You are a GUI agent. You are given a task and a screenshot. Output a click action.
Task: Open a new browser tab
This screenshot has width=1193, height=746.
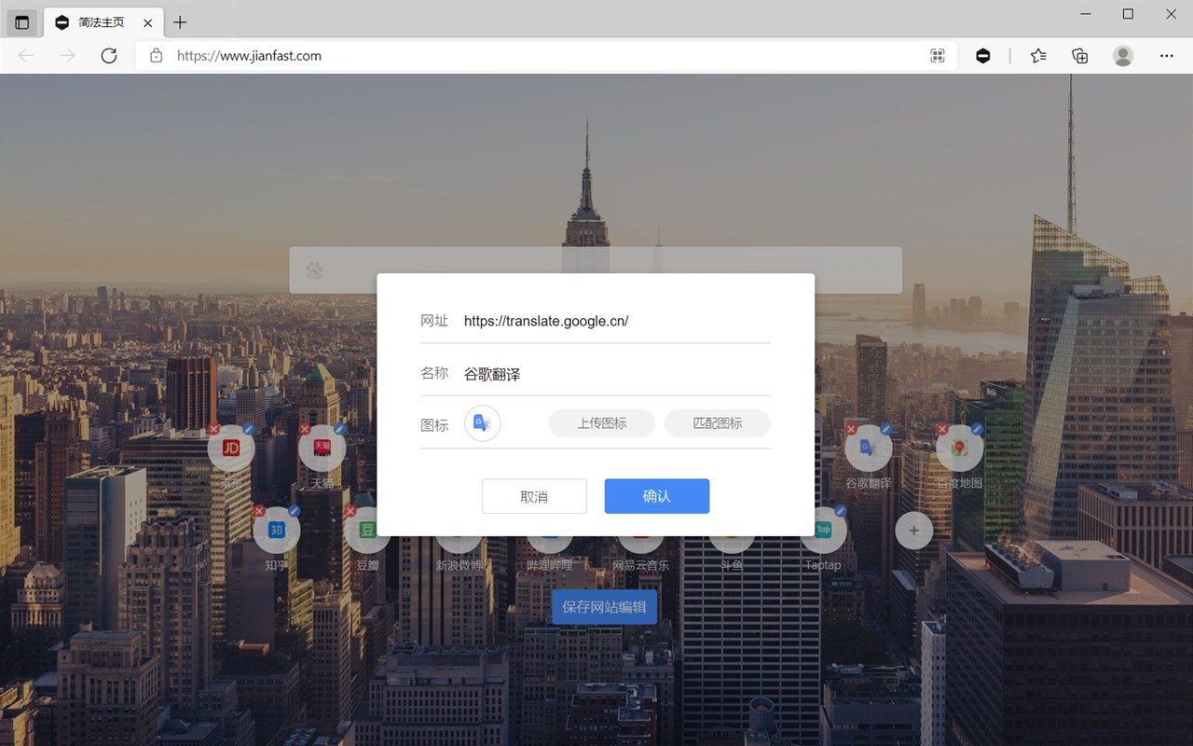point(180,22)
